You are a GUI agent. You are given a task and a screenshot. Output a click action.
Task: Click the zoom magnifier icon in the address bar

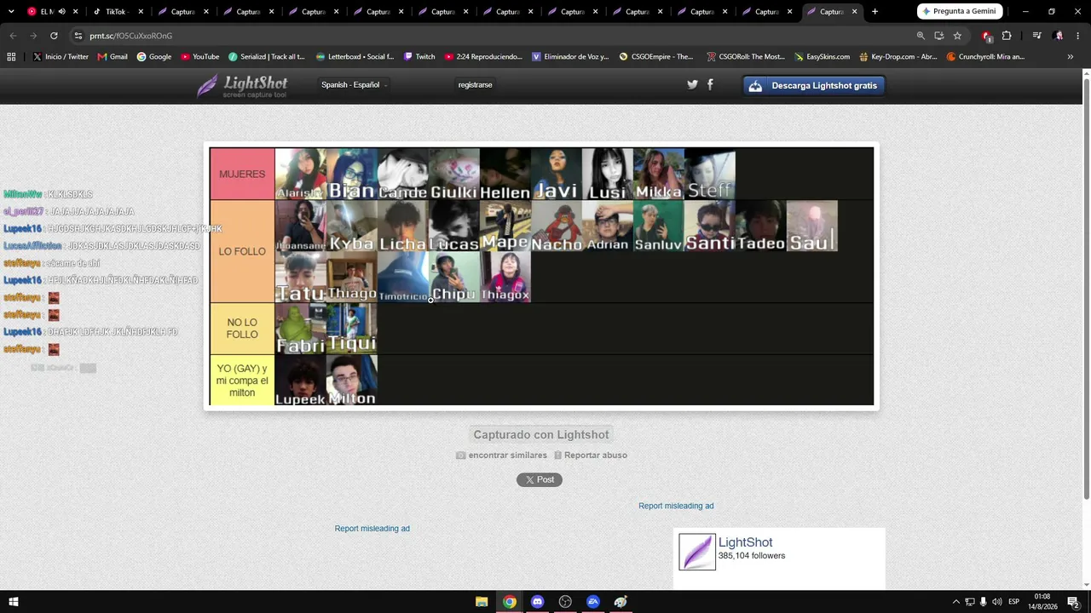click(x=921, y=36)
